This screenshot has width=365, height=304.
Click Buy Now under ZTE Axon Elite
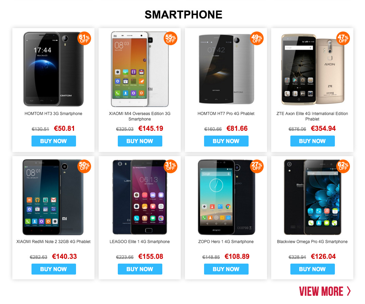[x=312, y=141]
